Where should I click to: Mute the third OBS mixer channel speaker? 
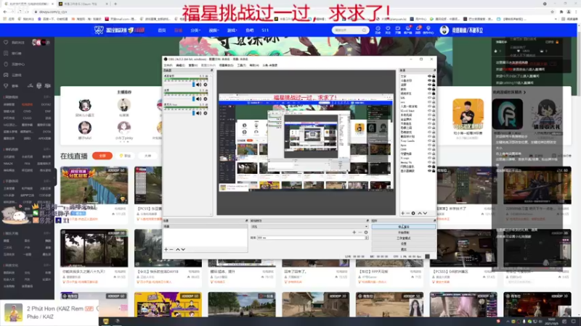[198, 113]
